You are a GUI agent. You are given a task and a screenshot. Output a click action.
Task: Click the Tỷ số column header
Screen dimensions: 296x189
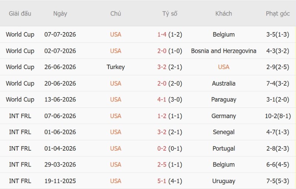(170, 14)
